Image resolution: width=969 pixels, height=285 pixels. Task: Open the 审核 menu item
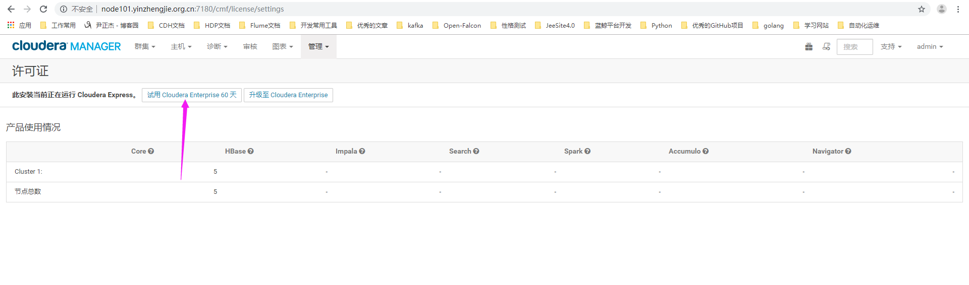[250, 46]
